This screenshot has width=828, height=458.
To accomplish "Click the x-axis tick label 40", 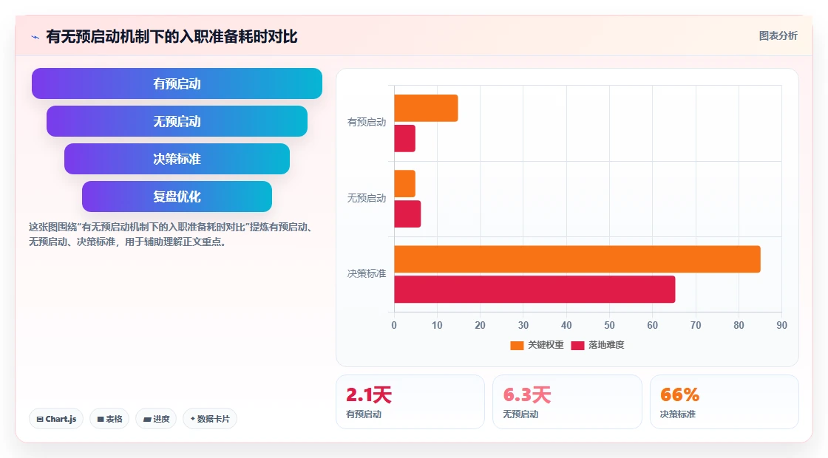I will tap(566, 326).
